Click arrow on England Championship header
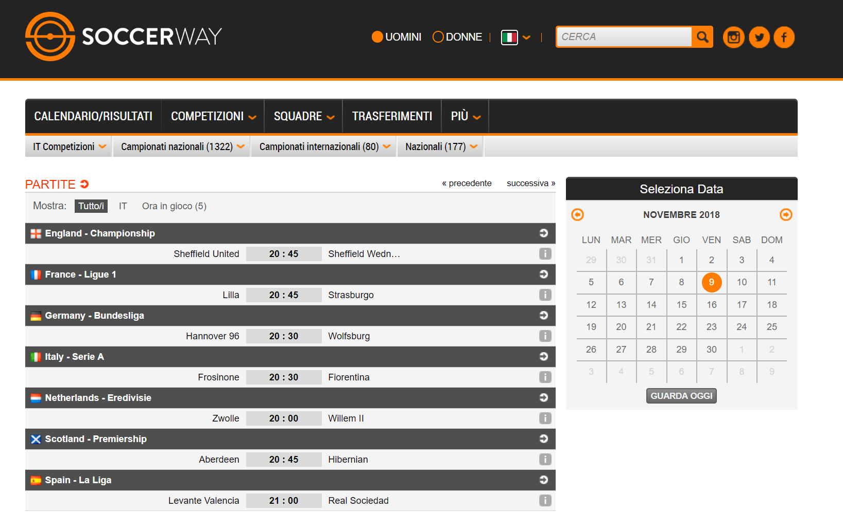 [x=544, y=233]
